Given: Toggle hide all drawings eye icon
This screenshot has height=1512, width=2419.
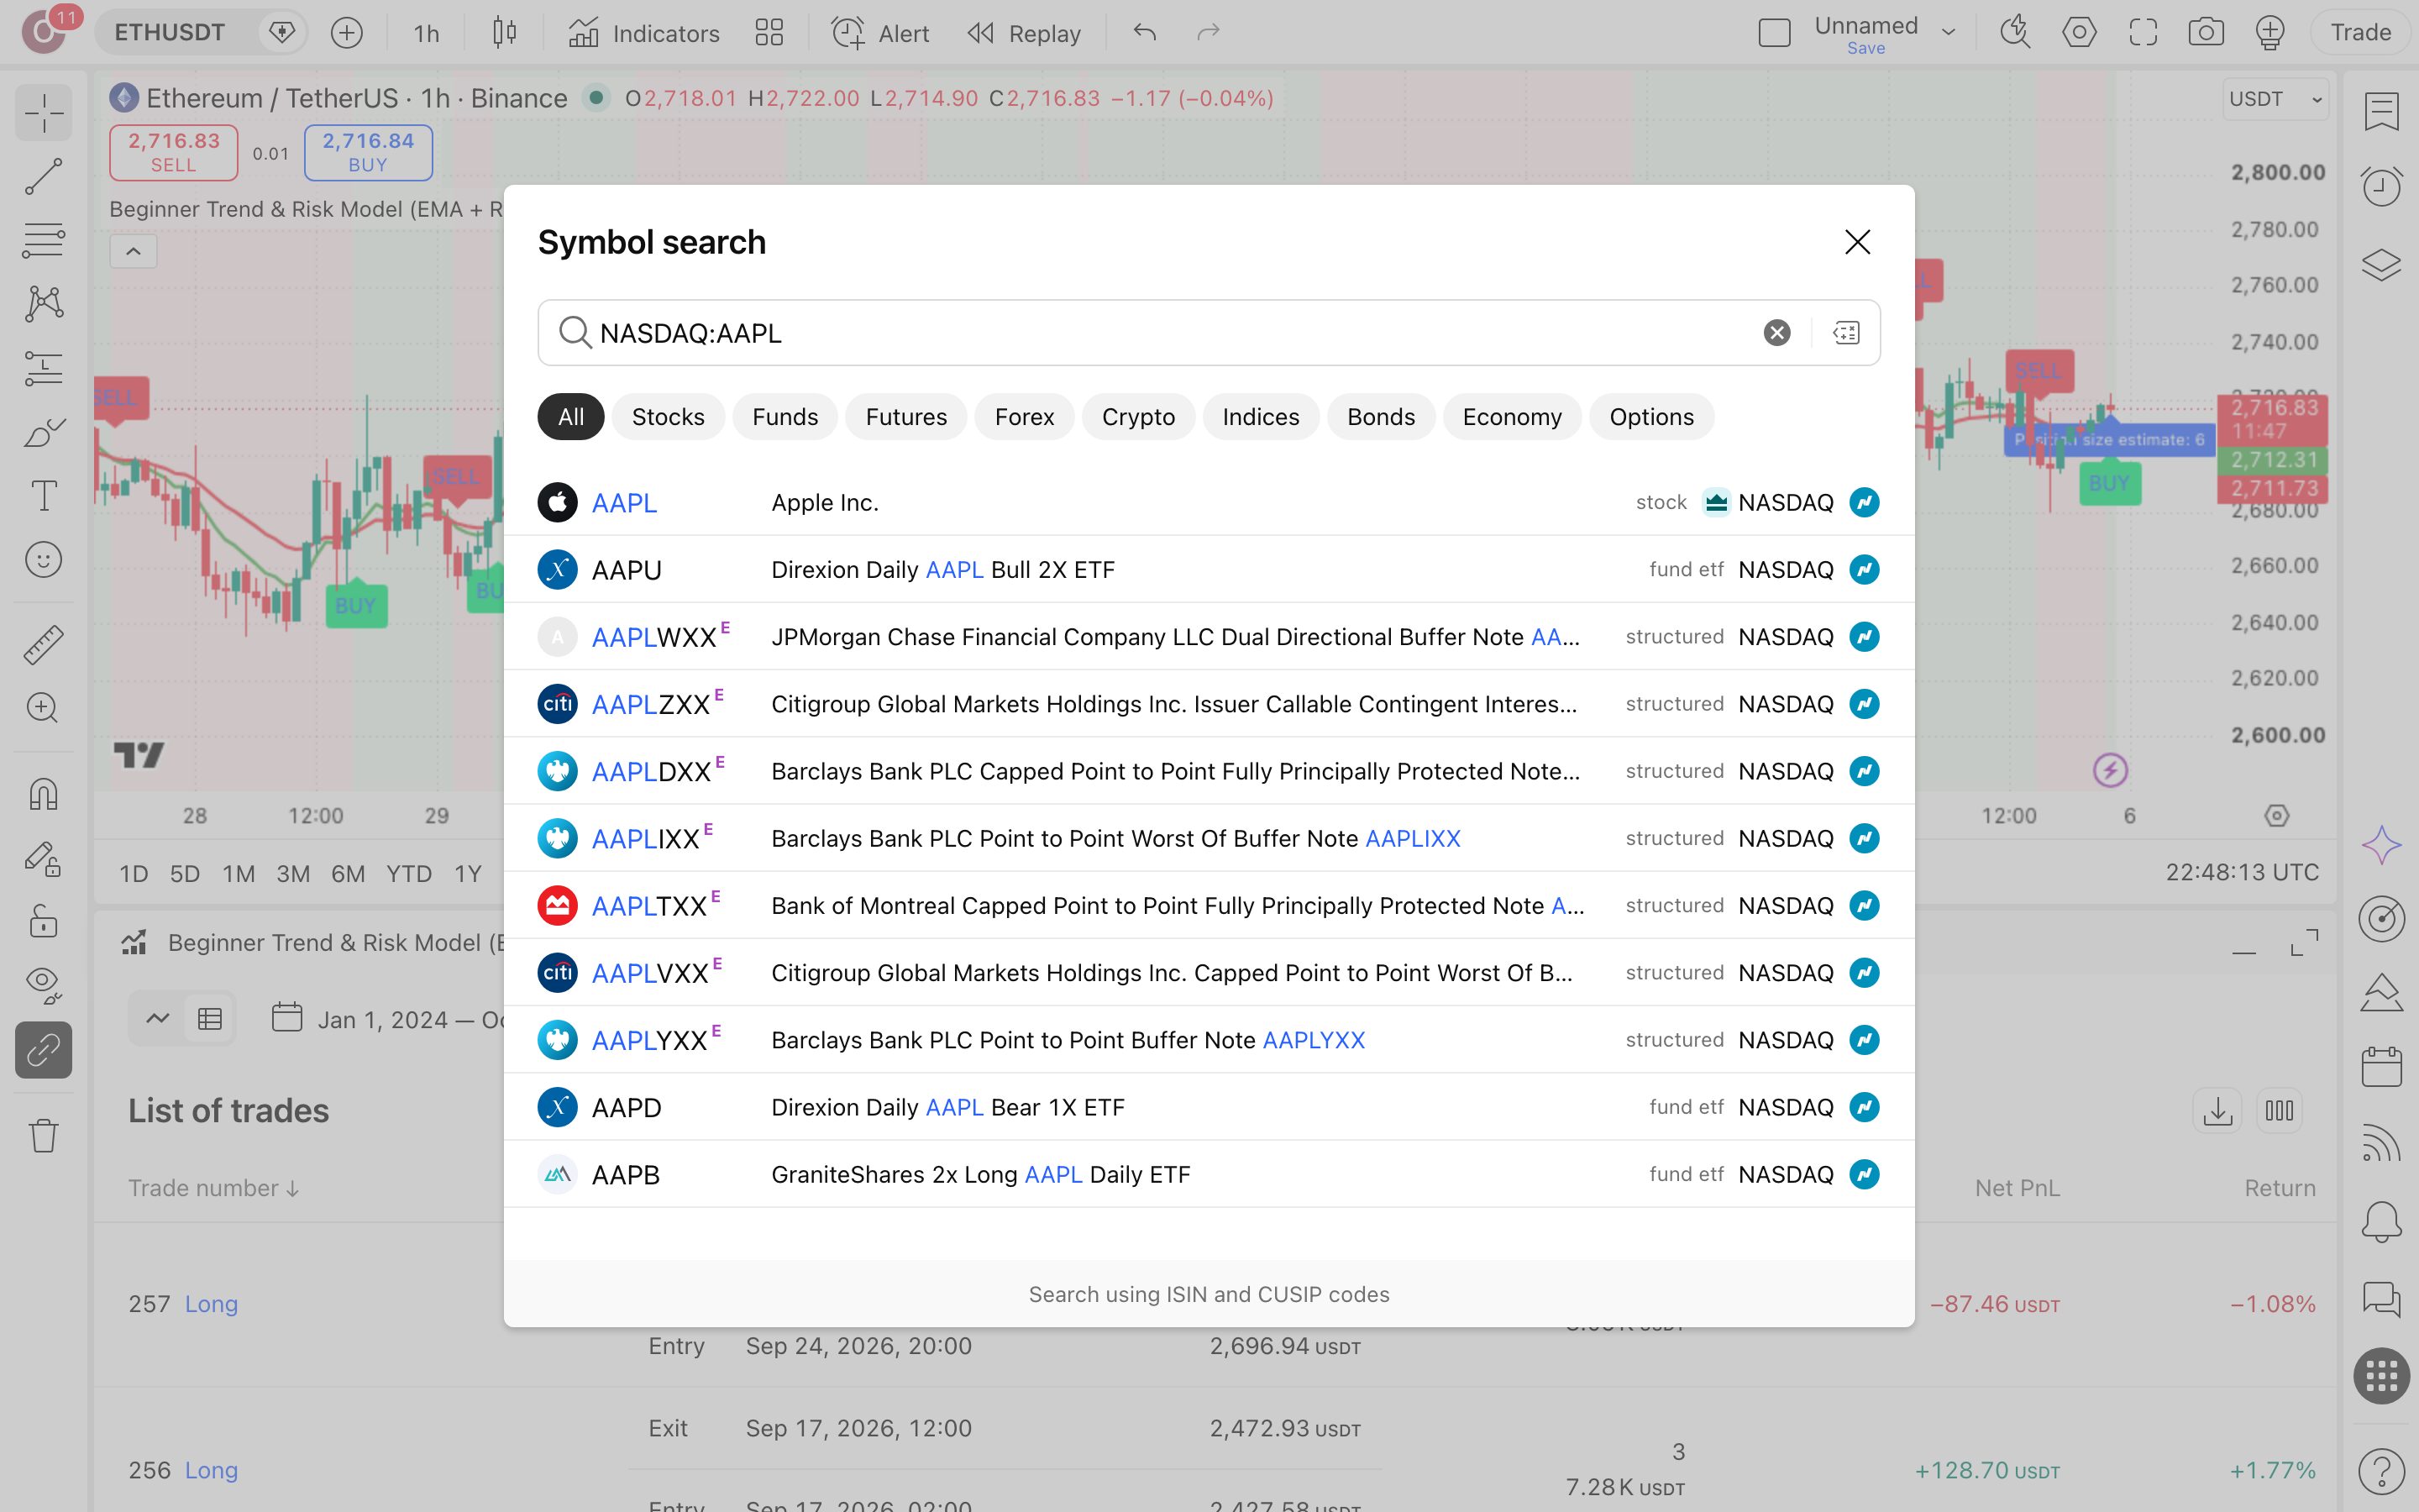Looking at the screenshot, I should [43, 984].
